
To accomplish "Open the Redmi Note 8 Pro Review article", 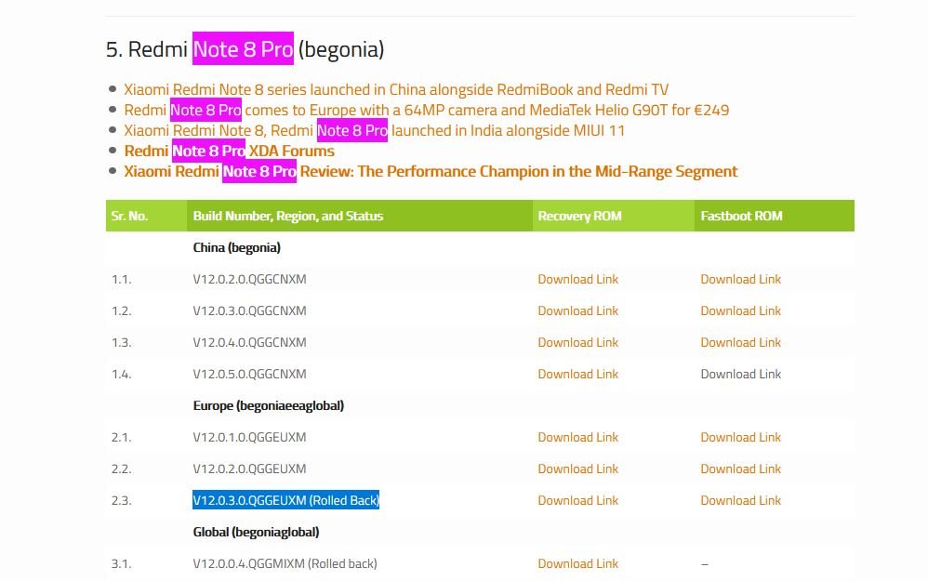I will coord(431,172).
